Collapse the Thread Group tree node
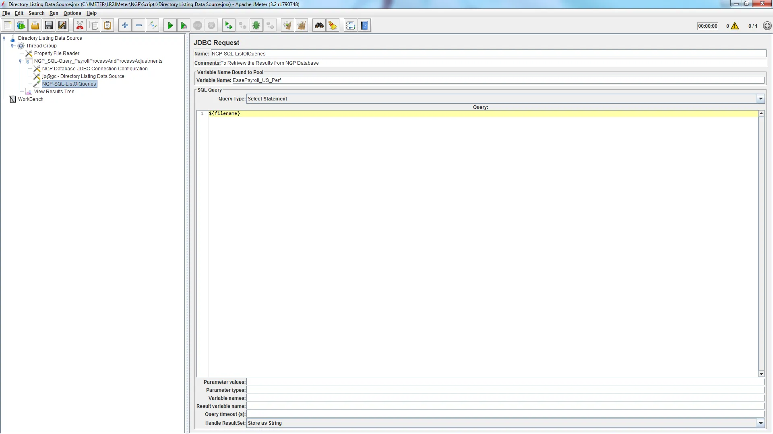The image size is (773, 434). [x=12, y=46]
